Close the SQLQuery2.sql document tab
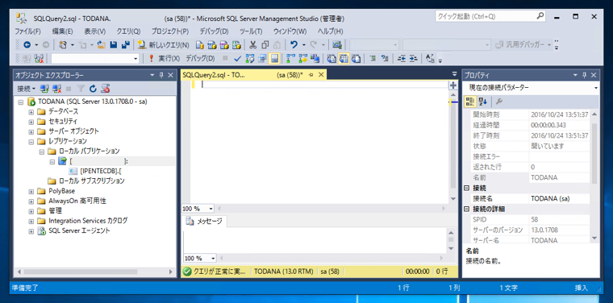This screenshot has height=303, width=613. pyautogui.click(x=321, y=75)
